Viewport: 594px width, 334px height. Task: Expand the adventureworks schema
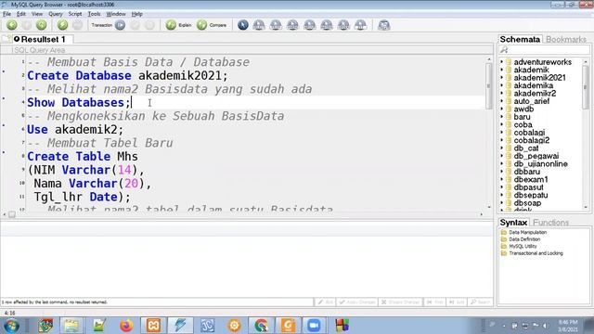(x=502, y=62)
